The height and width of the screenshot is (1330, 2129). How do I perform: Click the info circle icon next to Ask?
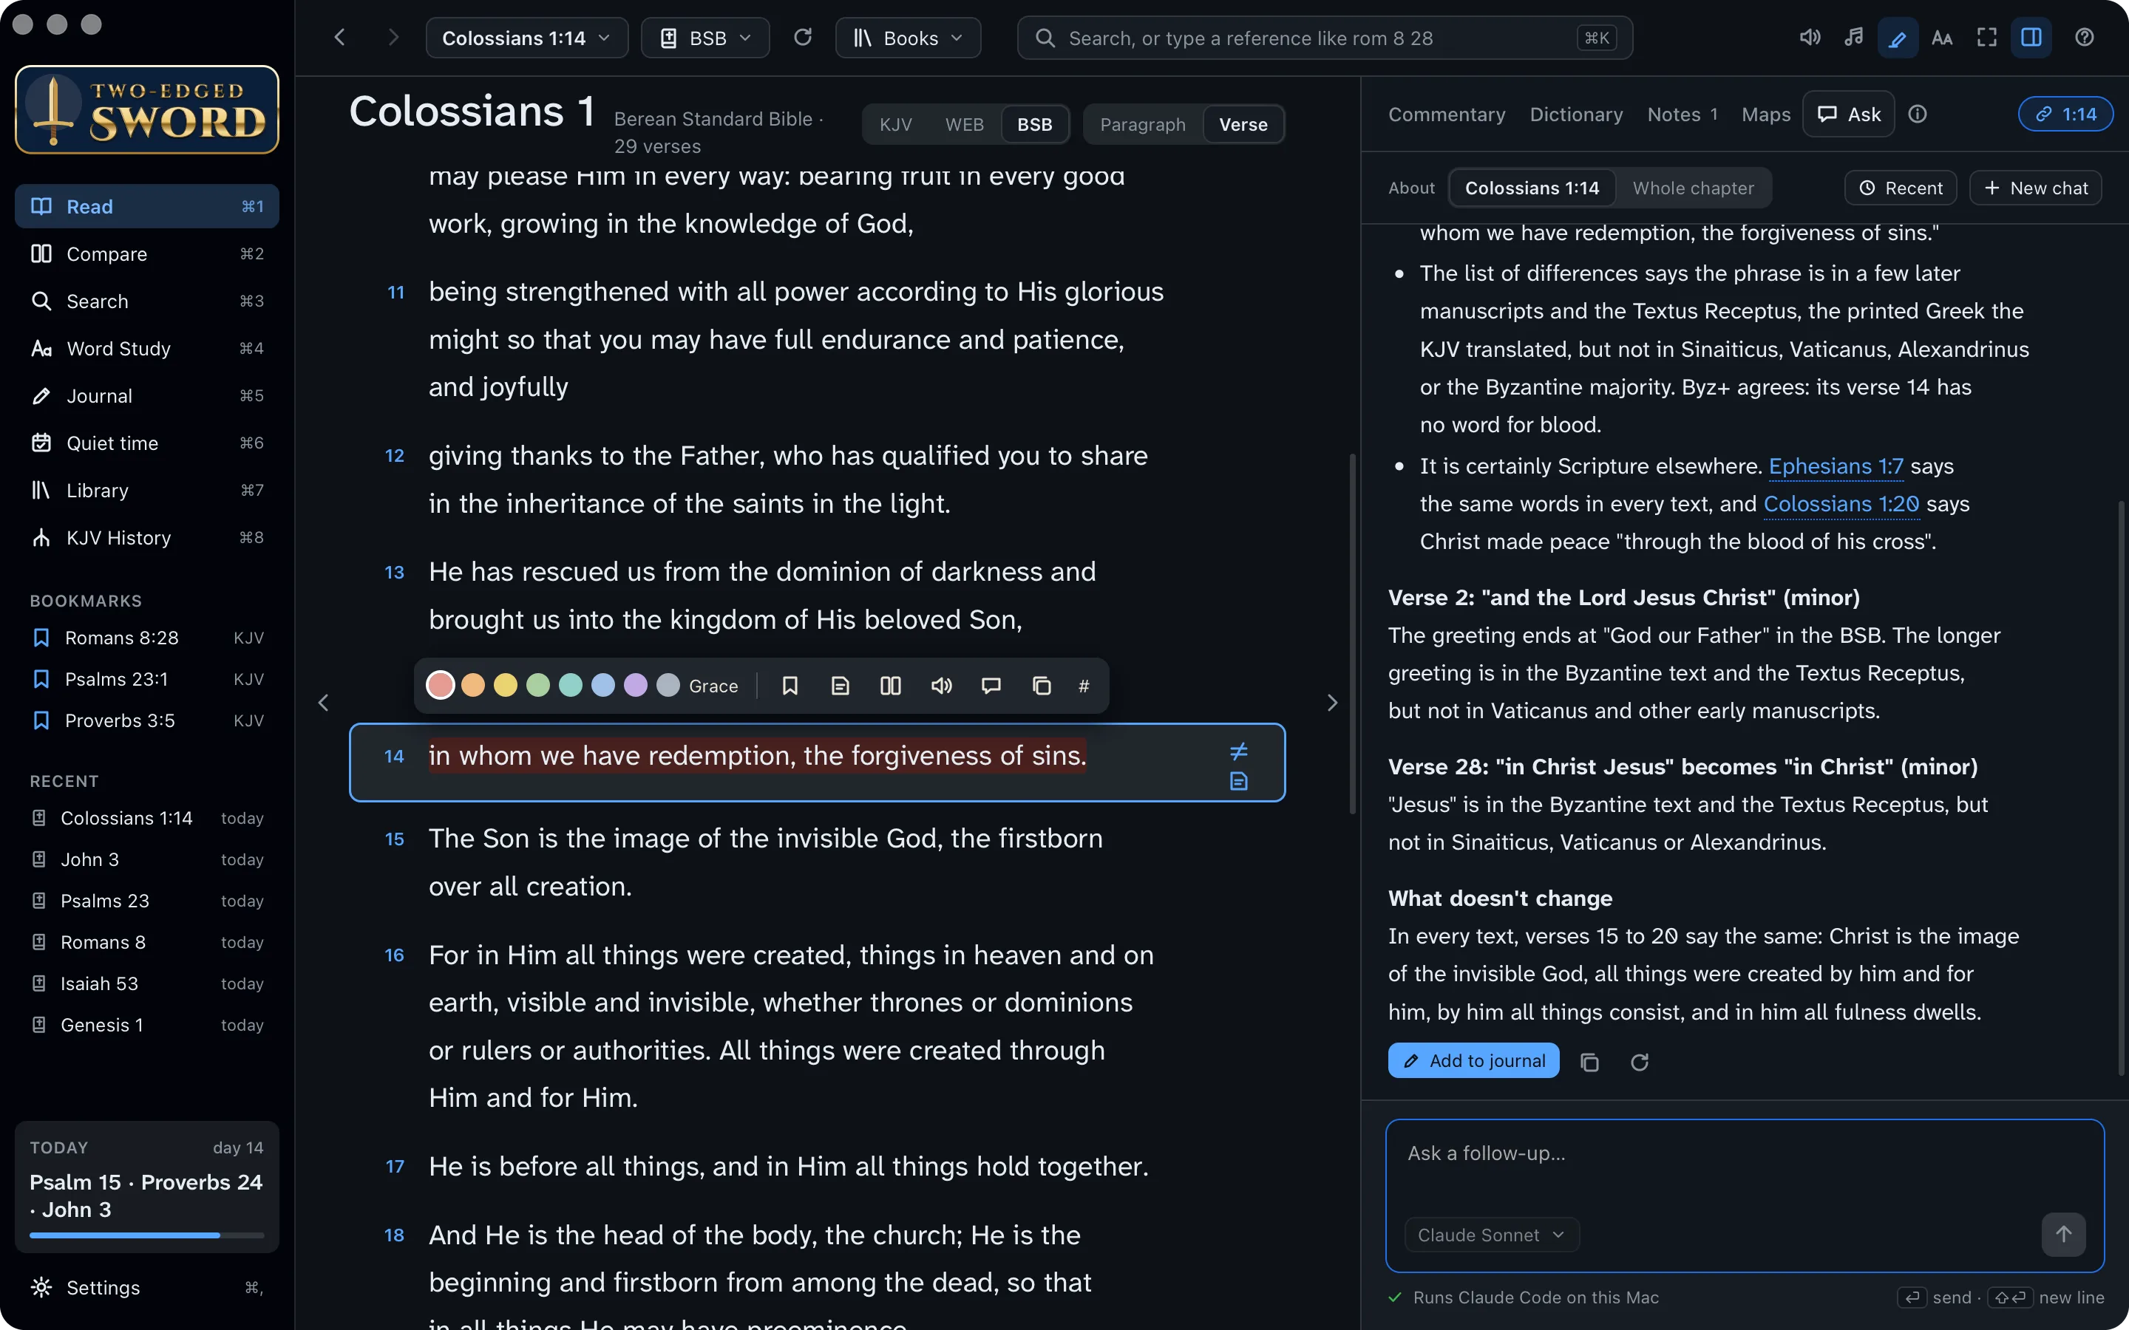coord(1918,115)
